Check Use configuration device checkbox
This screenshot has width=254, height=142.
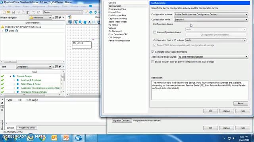coord(154,32)
